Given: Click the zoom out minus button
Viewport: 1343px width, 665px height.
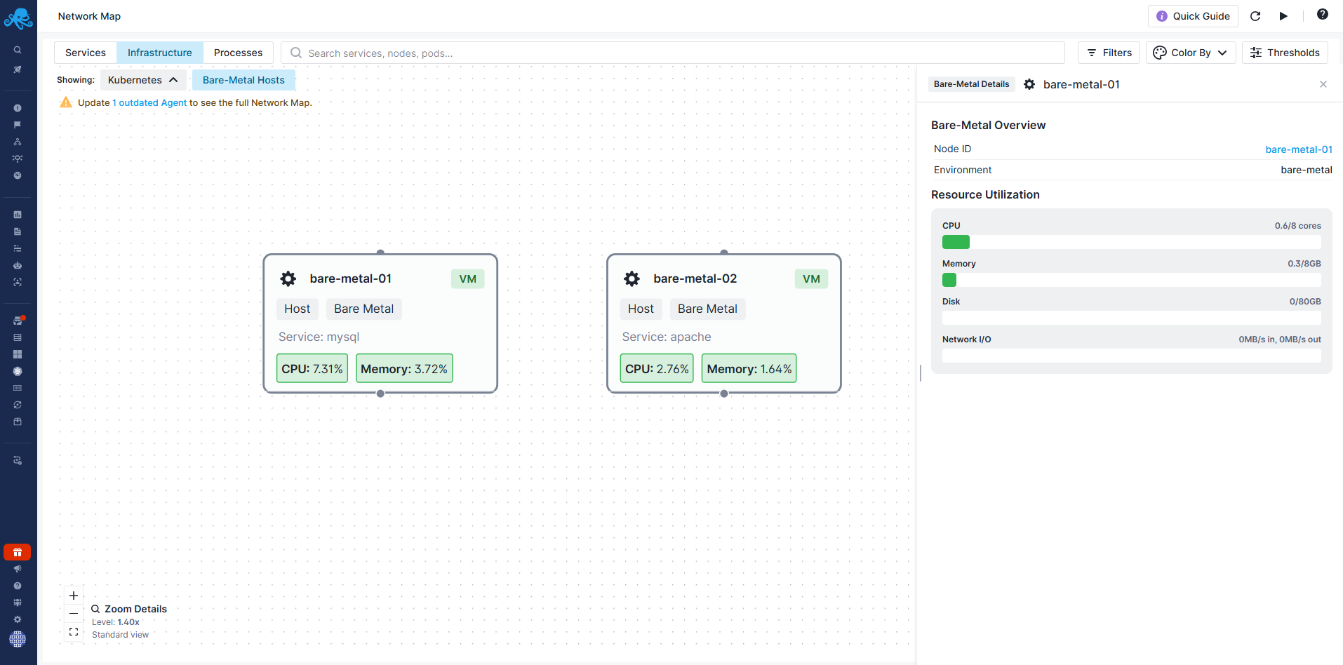Looking at the screenshot, I should (74, 614).
